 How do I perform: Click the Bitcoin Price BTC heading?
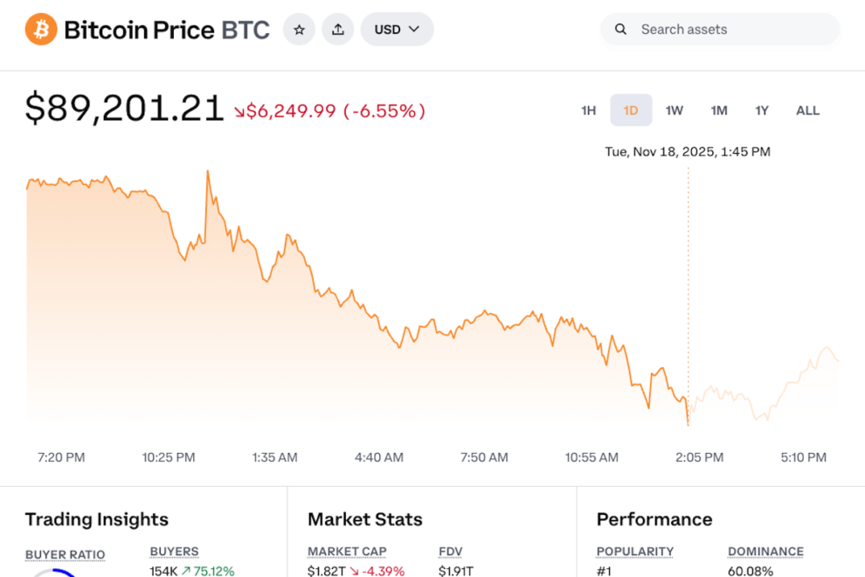pyautogui.click(x=167, y=30)
